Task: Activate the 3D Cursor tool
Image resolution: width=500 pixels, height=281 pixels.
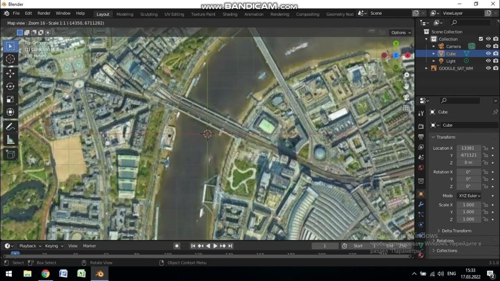Action: [10, 59]
